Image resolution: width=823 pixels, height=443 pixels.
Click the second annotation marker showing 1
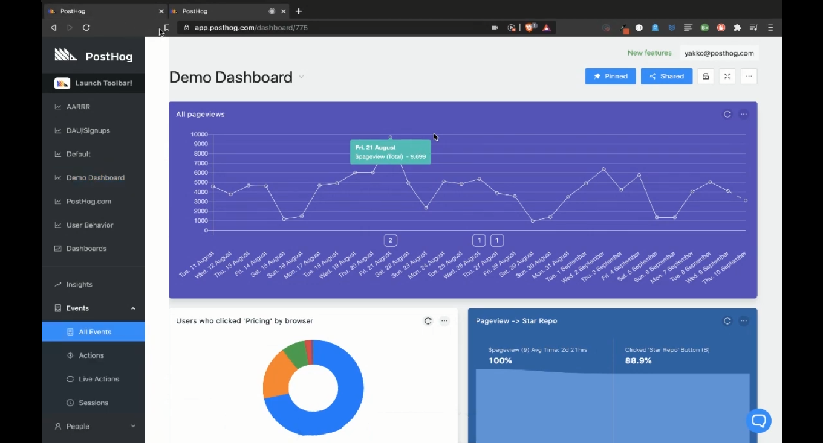point(497,240)
